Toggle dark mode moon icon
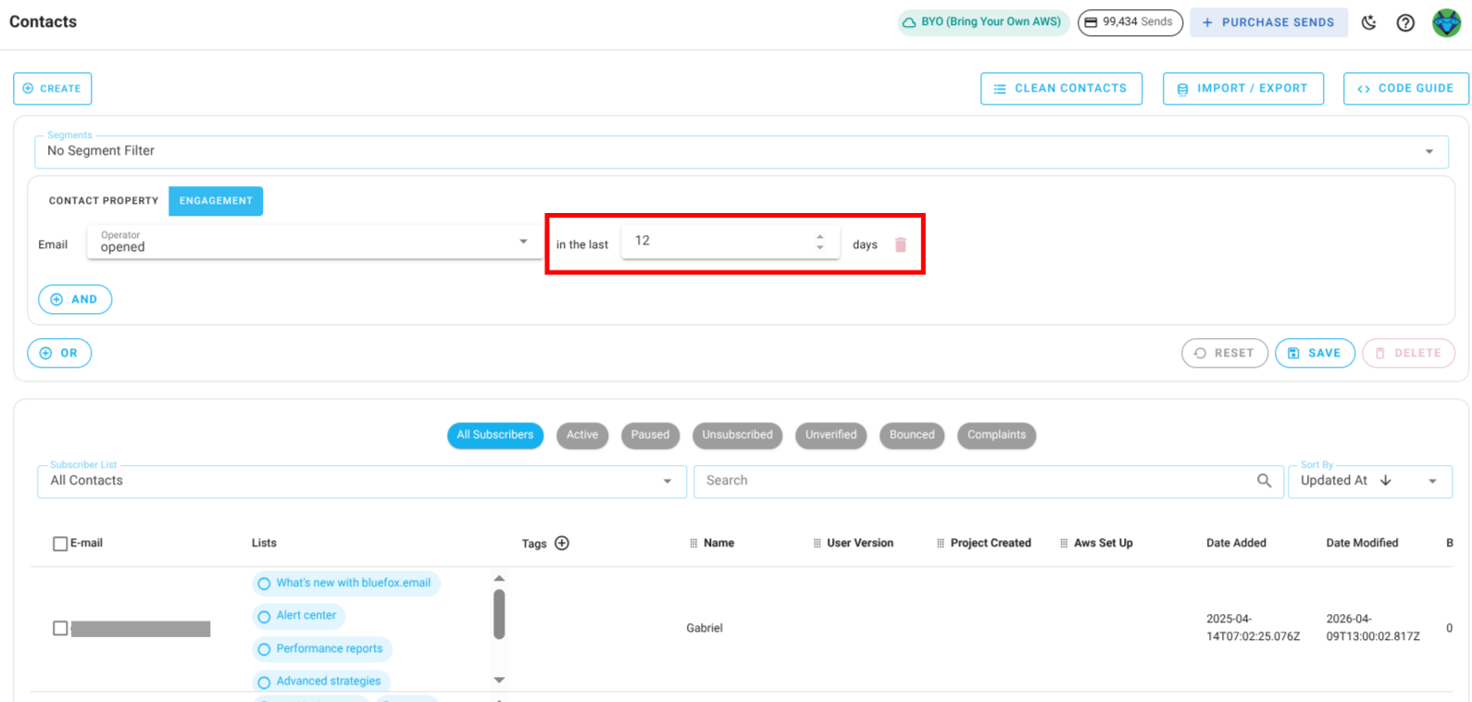 [1369, 22]
